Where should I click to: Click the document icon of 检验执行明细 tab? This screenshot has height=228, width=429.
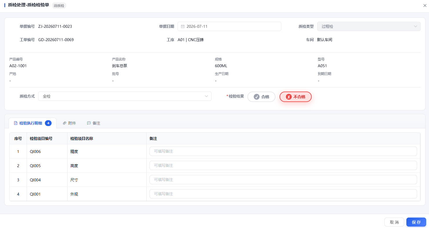click(x=16, y=123)
